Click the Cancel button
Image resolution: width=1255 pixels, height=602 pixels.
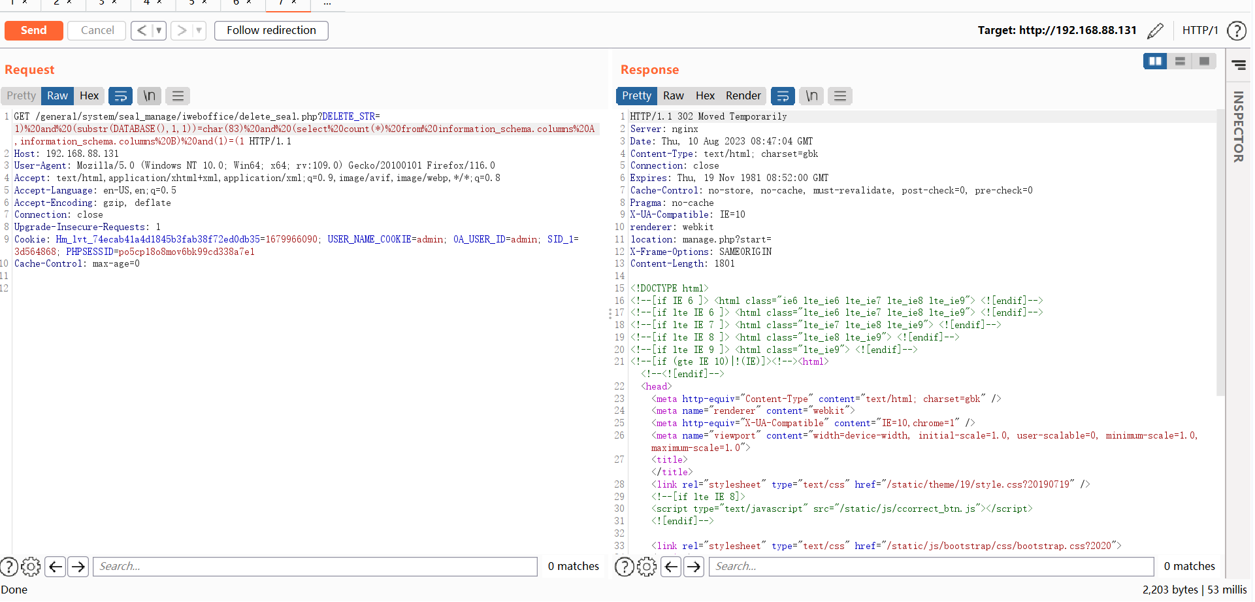tap(97, 31)
